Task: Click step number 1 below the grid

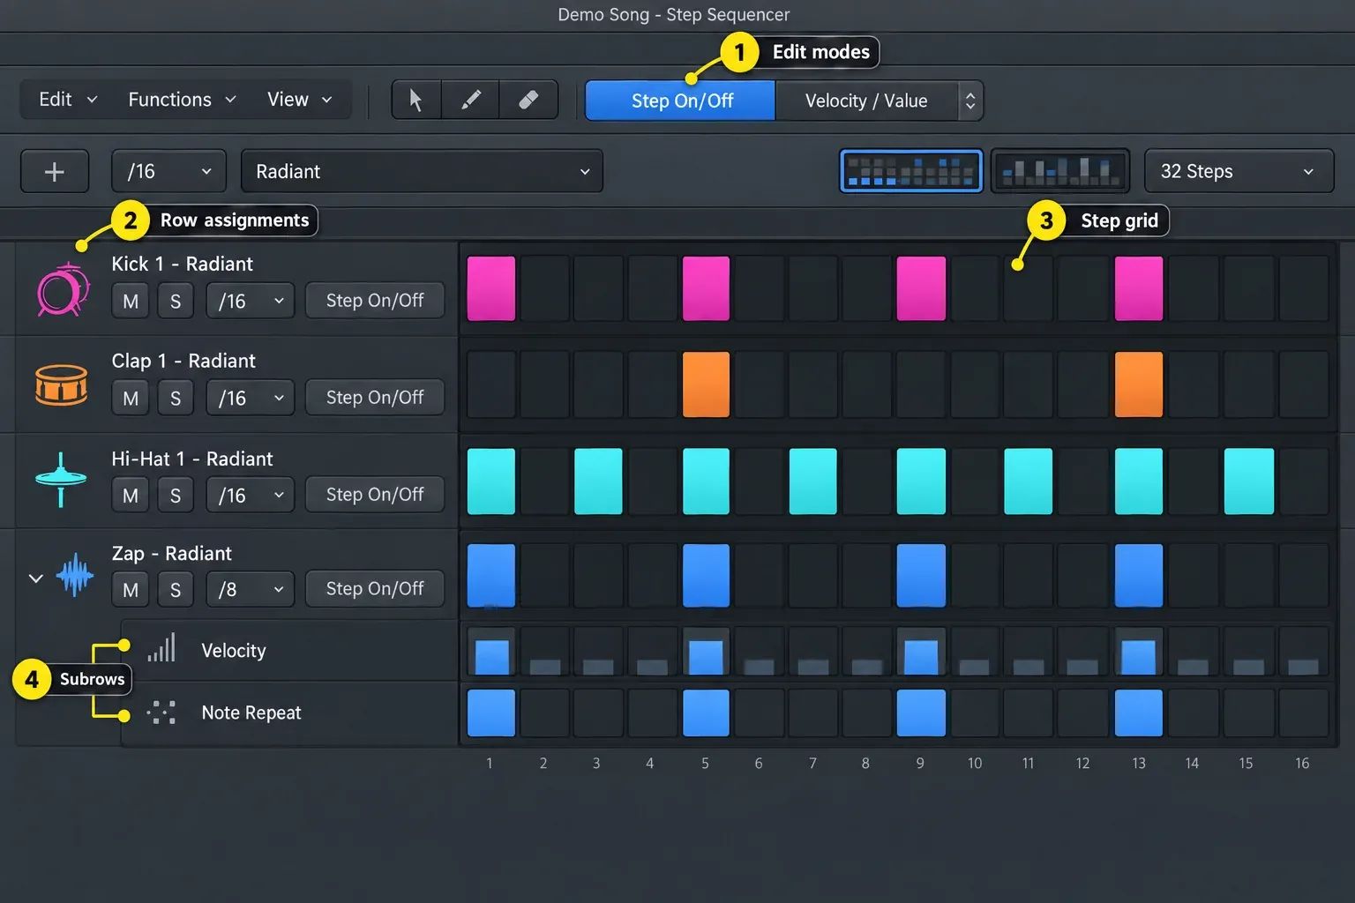Action: [x=490, y=763]
